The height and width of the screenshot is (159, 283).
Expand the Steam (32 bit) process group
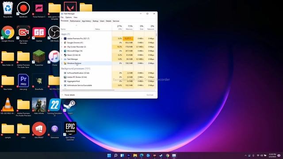pyautogui.click(x=62, y=55)
